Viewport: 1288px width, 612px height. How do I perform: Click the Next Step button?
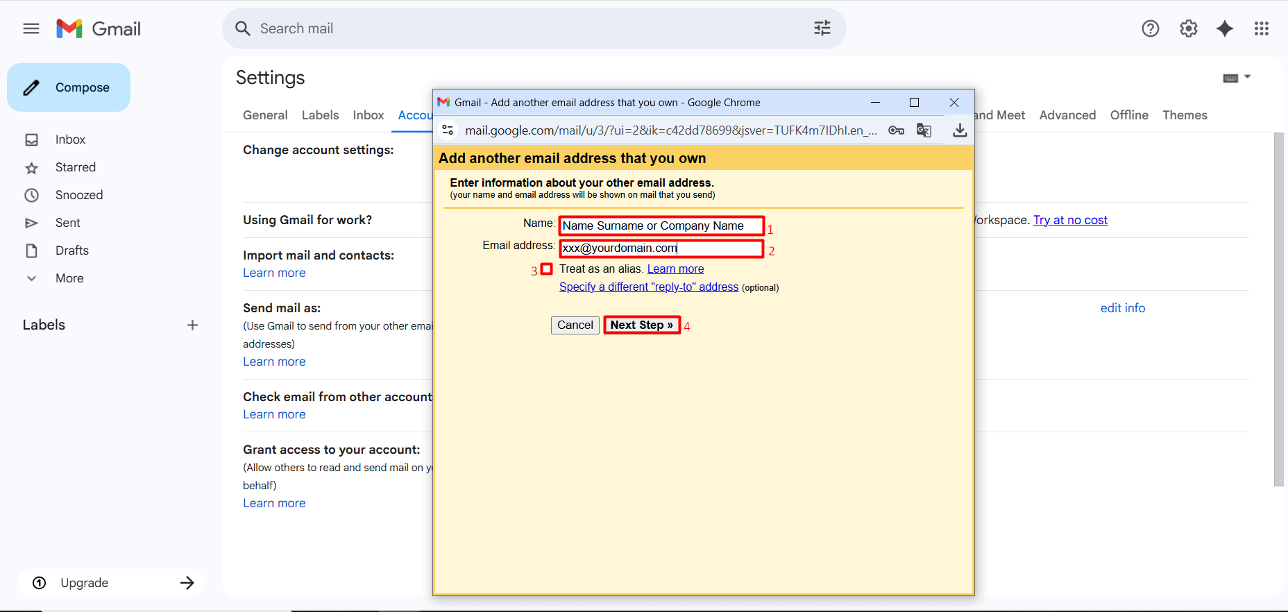(x=642, y=325)
